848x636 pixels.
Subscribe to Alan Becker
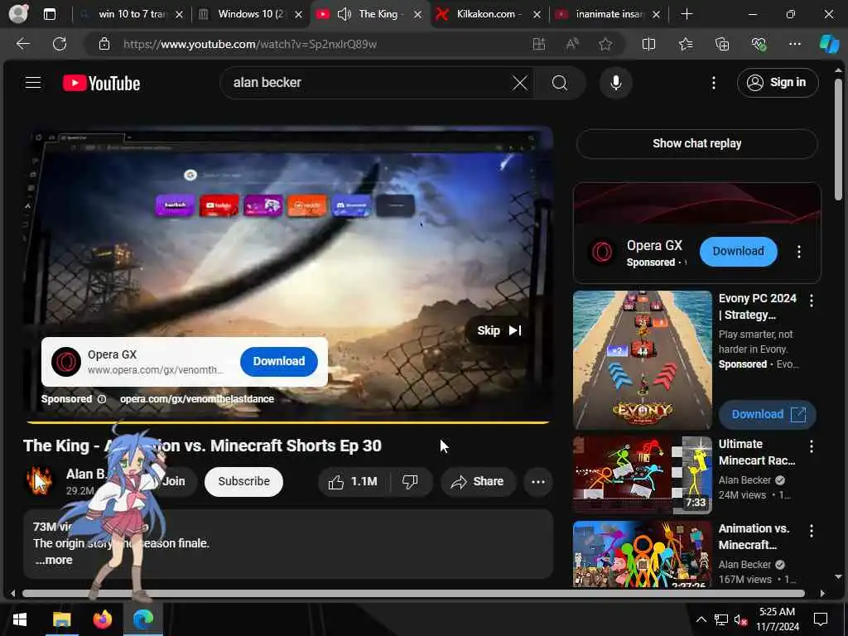point(243,481)
